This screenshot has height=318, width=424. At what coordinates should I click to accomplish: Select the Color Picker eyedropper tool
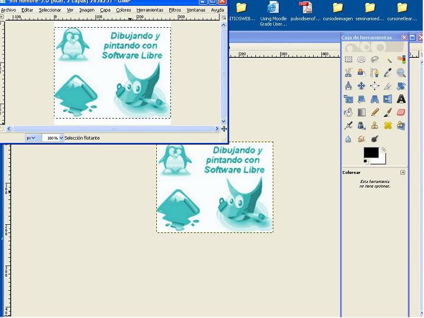(388, 73)
